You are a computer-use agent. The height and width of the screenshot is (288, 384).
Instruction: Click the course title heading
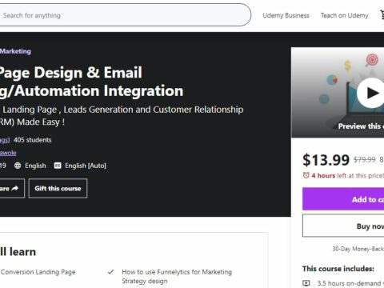click(x=92, y=82)
